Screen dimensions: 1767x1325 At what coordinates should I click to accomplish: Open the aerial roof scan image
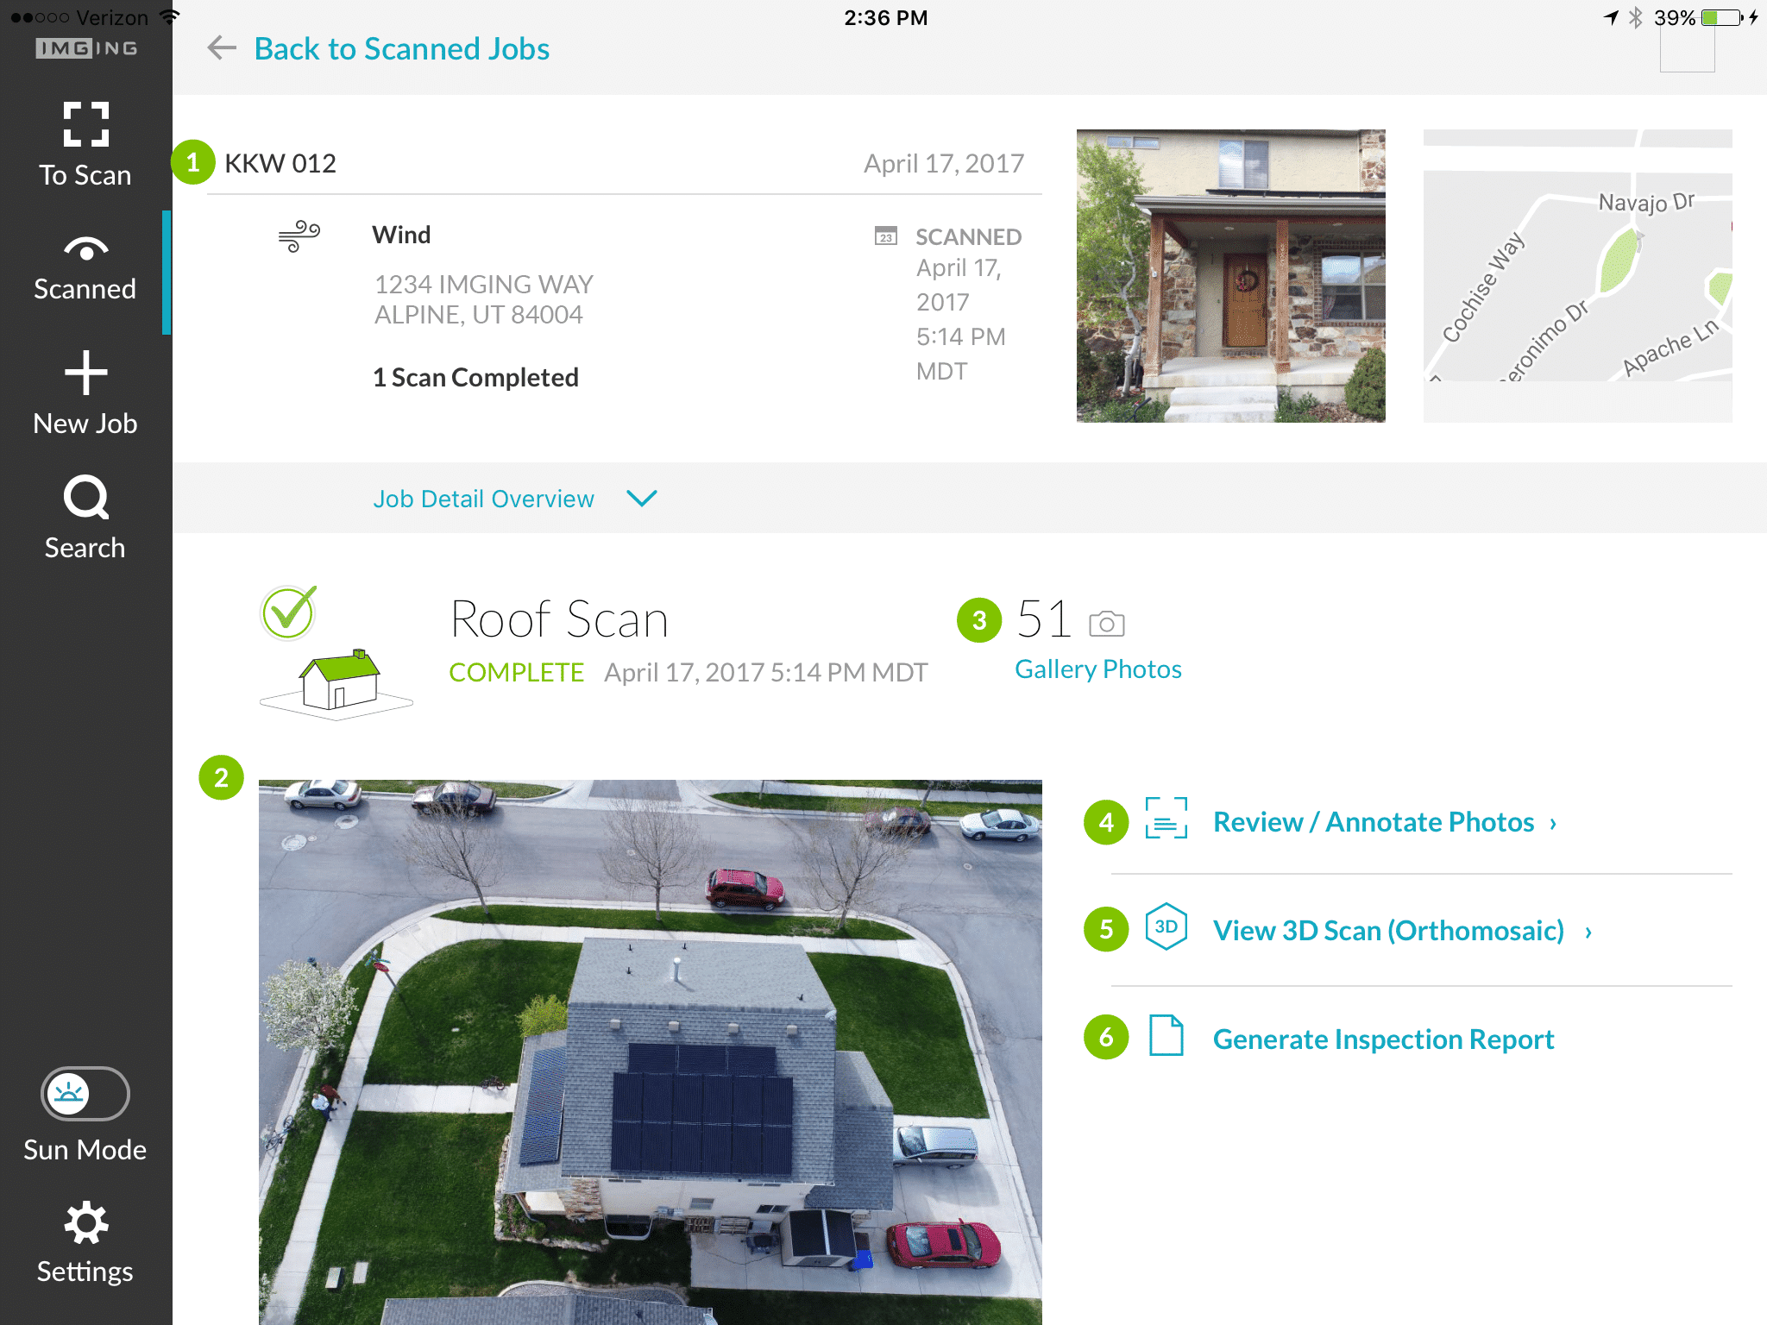pos(650,1052)
